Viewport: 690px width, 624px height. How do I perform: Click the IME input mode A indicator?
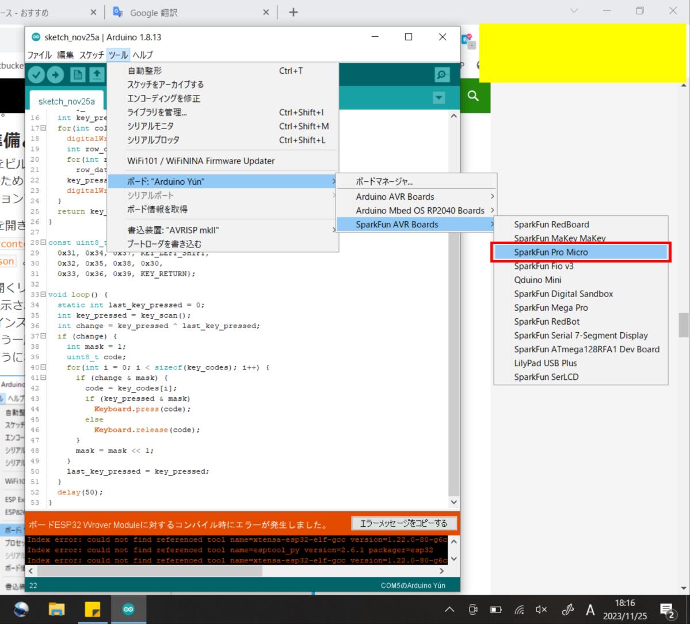(590, 610)
